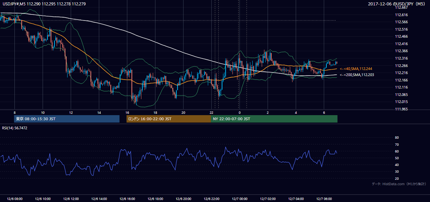The height and width of the screenshot is (202, 430).
Task: Click RSI scale level 50
Action: (397, 158)
